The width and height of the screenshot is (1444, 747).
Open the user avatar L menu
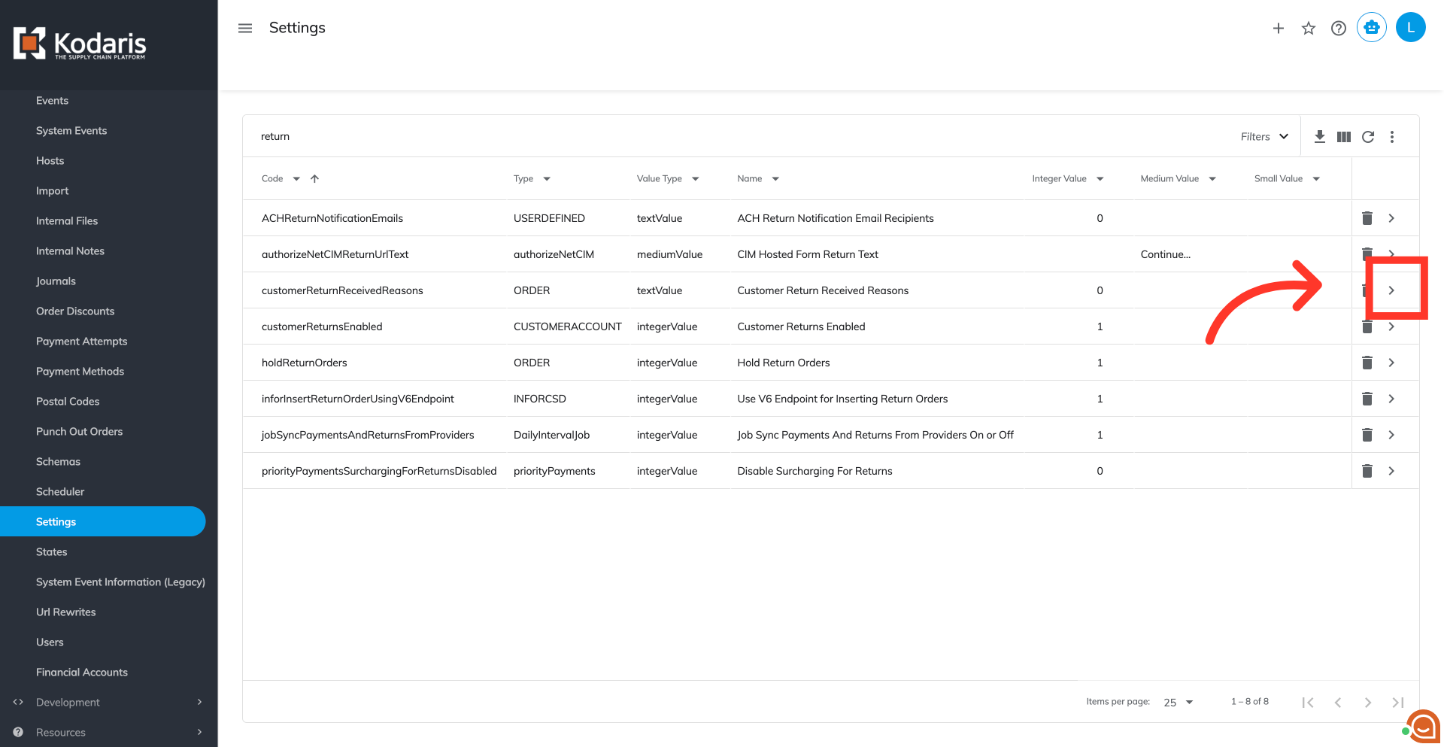point(1411,28)
